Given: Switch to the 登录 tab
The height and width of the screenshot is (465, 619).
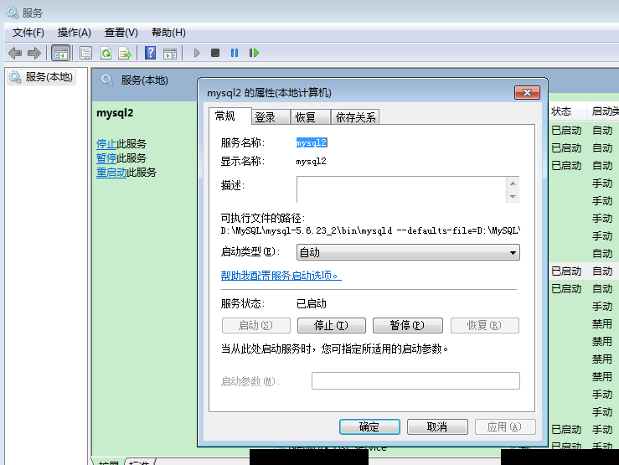Looking at the screenshot, I should click(x=271, y=117).
